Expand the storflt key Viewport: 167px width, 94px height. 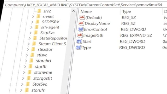[x=25, y=67]
